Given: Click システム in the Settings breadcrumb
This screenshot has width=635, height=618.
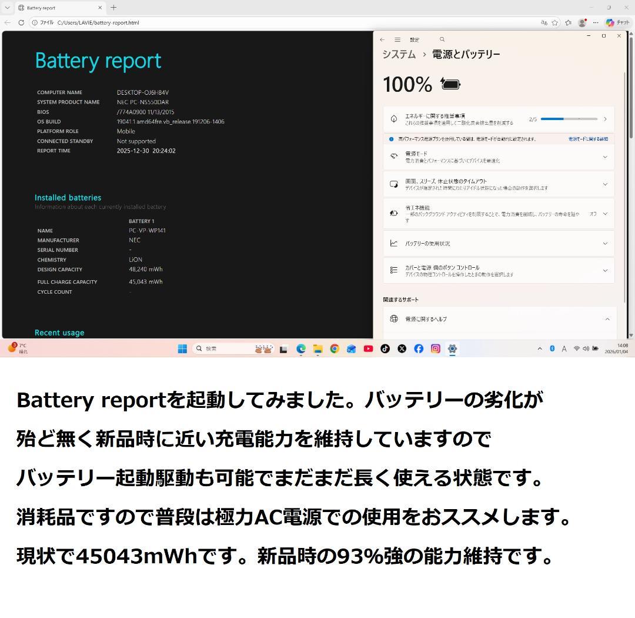Looking at the screenshot, I should (x=399, y=54).
